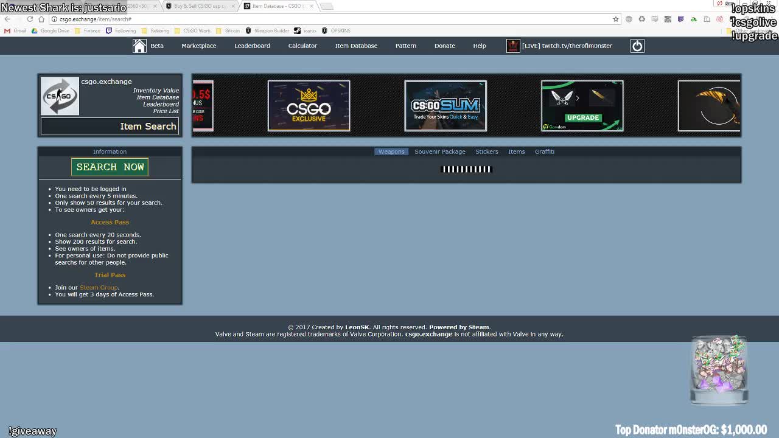Image resolution: width=779 pixels, height=438 pixels.
Task: Click the green bike extension icon
Action: click(x=693, y=19)
